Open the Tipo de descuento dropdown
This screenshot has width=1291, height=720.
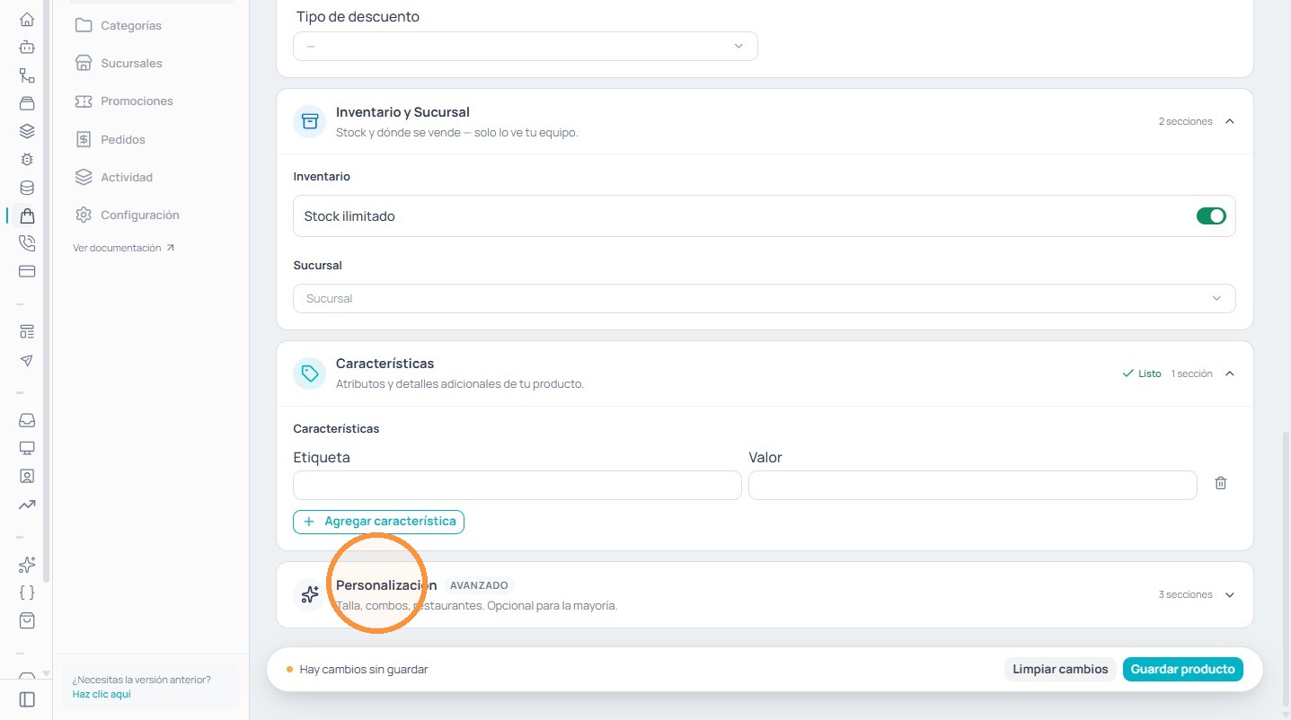coord(526,46)
